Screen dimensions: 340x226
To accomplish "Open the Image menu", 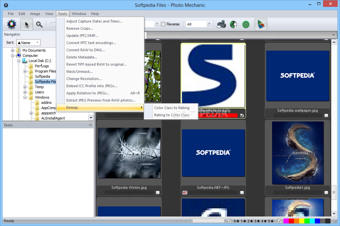I will click(x=35, y=14).
